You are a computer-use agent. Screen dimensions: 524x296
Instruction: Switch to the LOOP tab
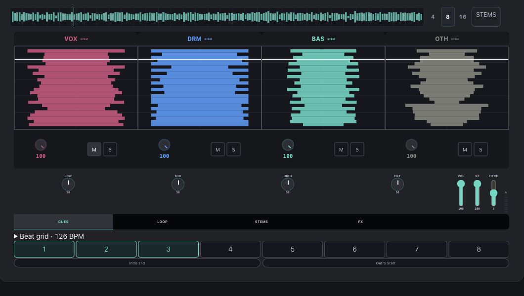(163, 222)
